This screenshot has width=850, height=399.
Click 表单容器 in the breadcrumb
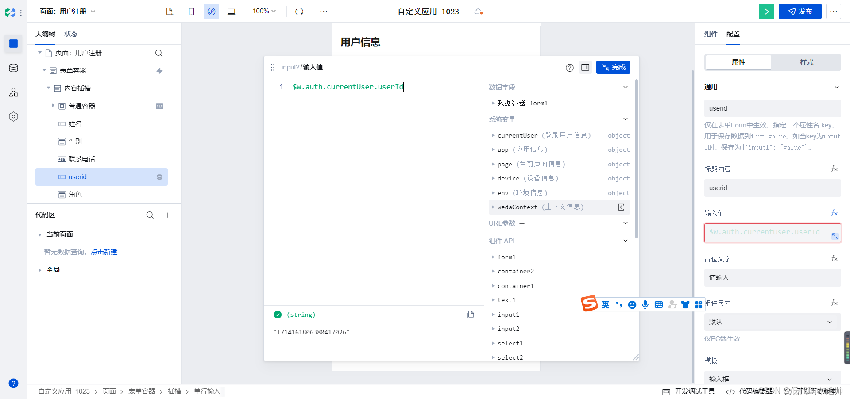click(x=142, y=391)
